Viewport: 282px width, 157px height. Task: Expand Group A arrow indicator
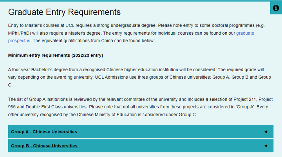[x=266, y=132]
